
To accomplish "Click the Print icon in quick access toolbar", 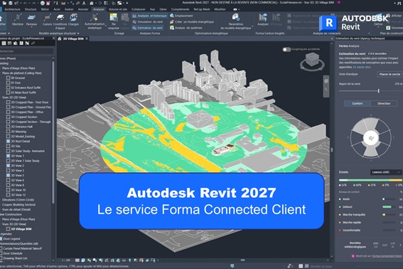I will pyautogui.click(x=43, y=3).
